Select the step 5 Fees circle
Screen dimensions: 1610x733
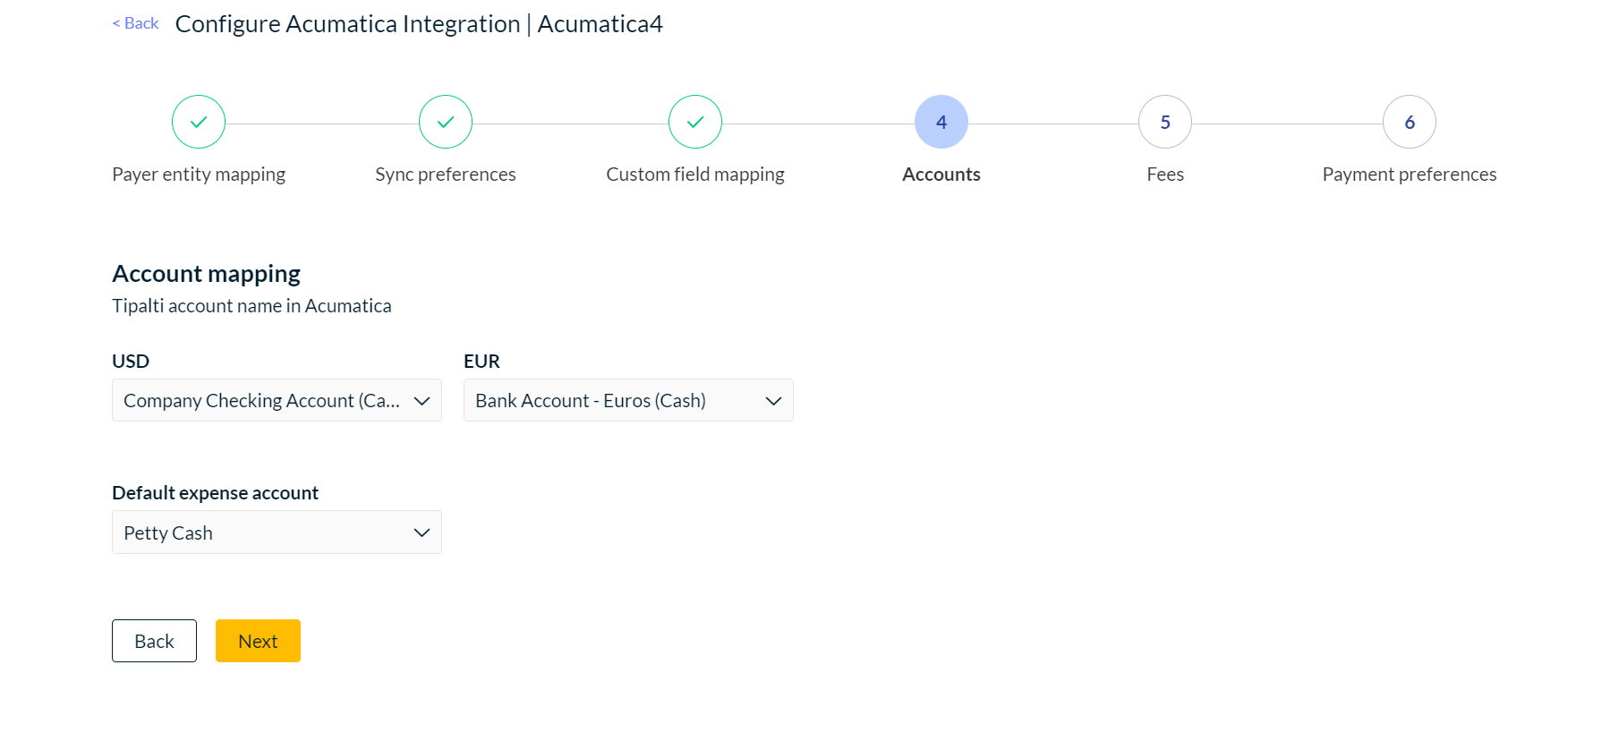(x=1165, y=122)
